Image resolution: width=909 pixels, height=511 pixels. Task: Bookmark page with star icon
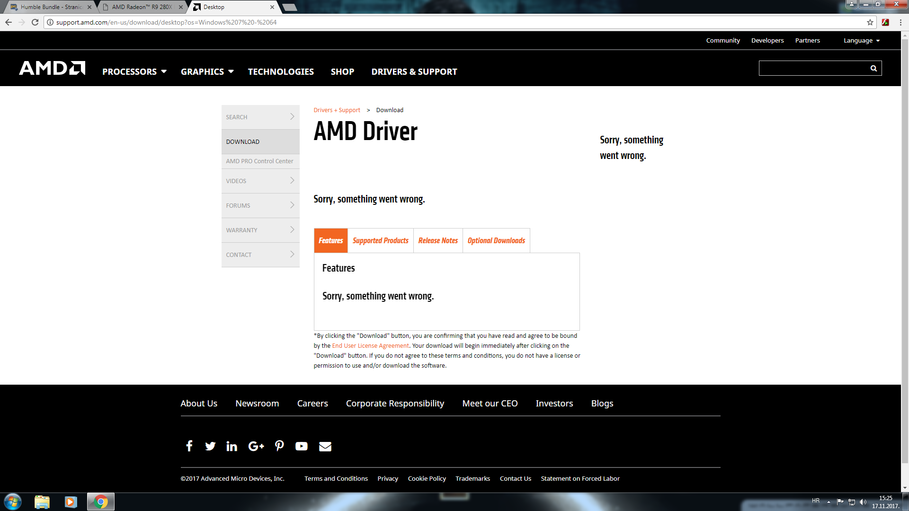[x=870, y=22]
